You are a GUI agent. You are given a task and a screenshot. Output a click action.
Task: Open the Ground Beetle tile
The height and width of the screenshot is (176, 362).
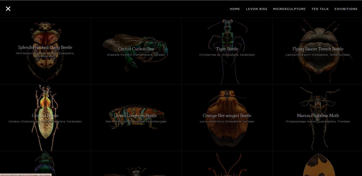45,118
